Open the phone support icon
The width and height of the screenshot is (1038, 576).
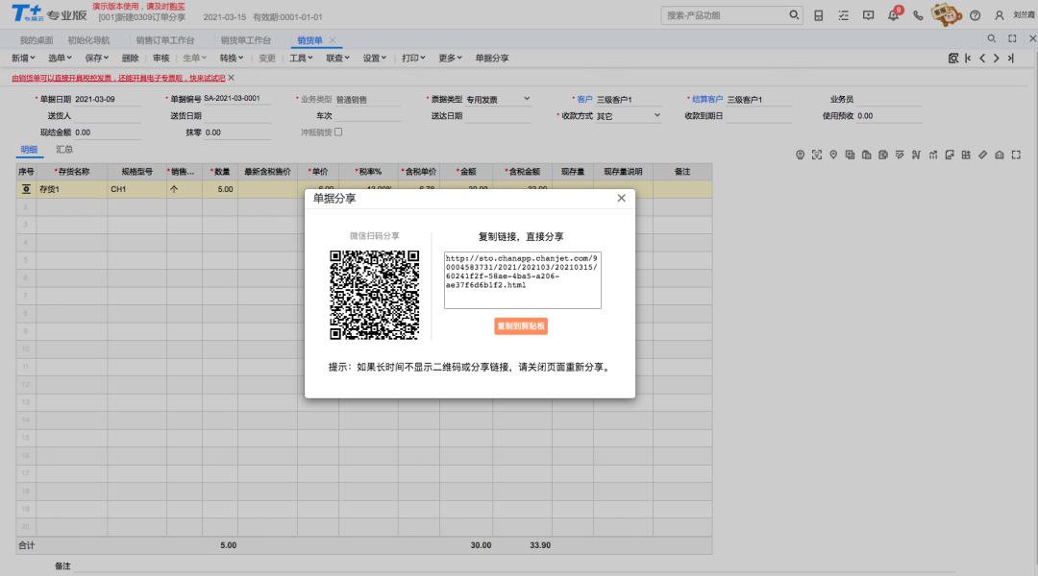coord(918,15)
